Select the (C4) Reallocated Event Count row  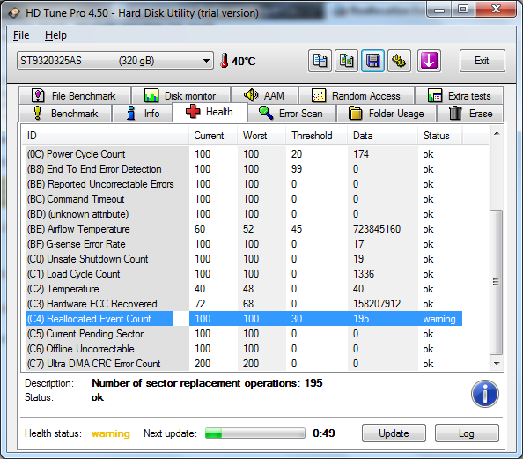pos(244,319)
